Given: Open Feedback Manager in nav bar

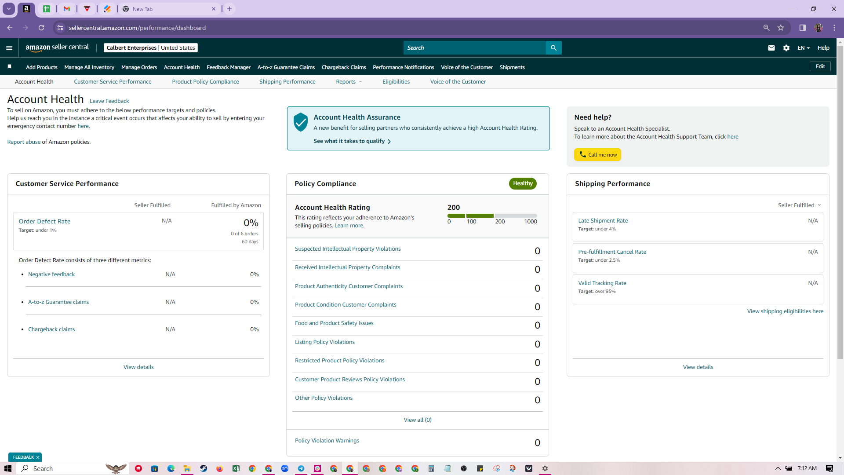Looking at the screenshot, I should [229, 67].
